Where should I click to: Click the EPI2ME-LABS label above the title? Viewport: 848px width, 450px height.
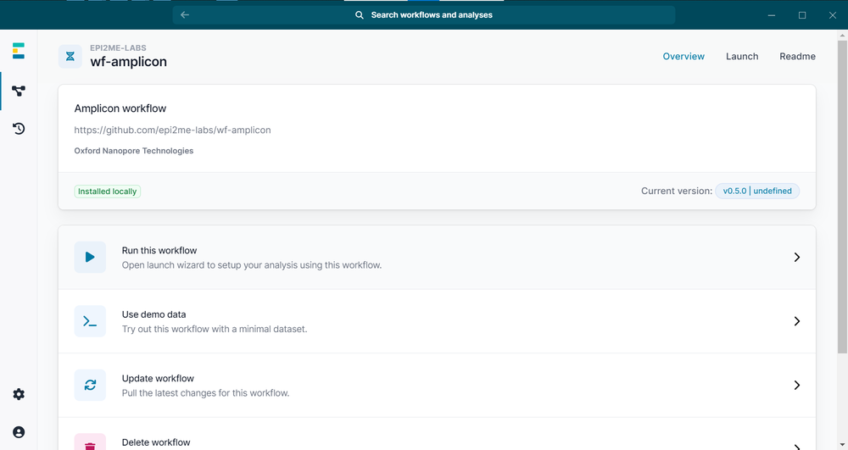(x=118, y=47)
